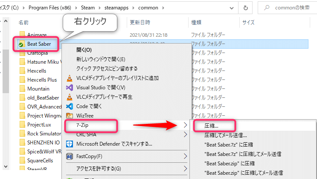Sort by サイズ column header
The height and width of the screenshot is (179, 317).
[x=248, y=23]
